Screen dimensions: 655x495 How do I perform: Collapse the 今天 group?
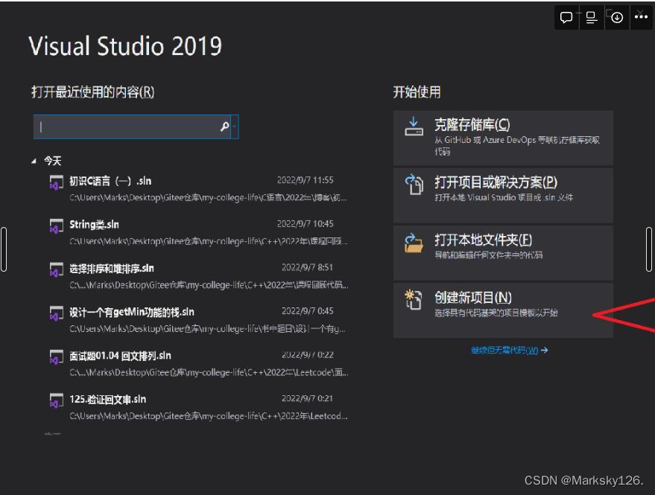coord(34,161)
